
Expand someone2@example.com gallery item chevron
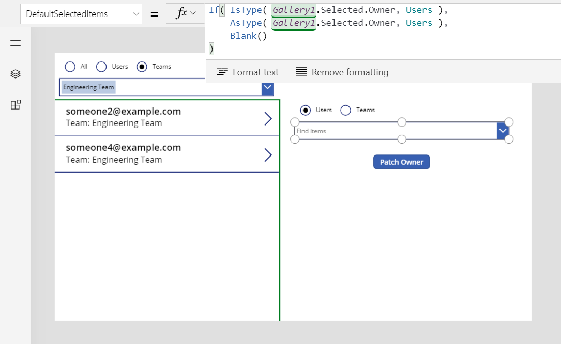268,118
